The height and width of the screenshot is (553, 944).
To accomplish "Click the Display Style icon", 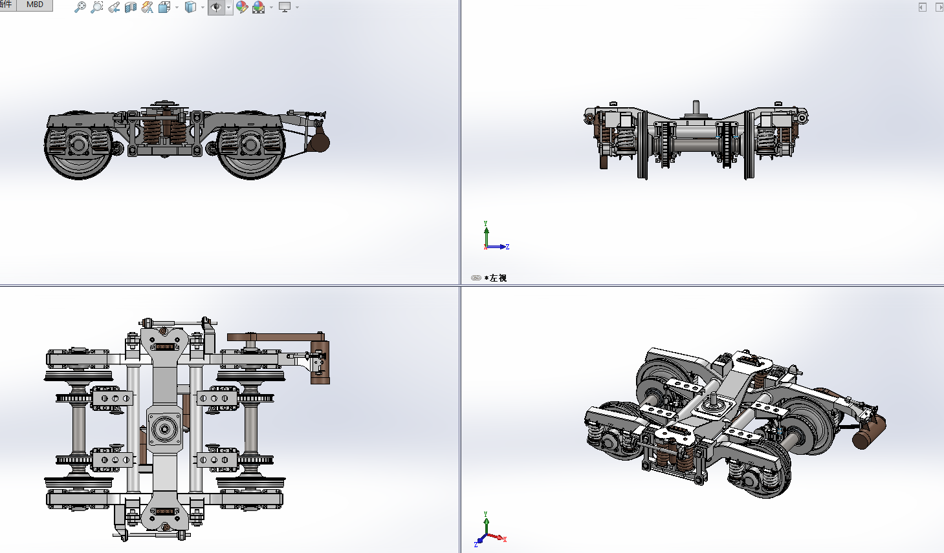I will click(x=190, y=7).
